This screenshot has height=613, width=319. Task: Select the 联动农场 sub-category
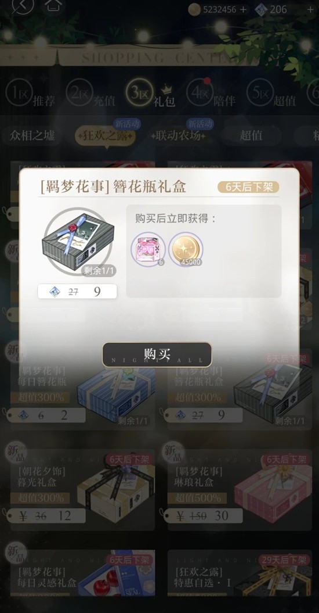tap(178, 135)
